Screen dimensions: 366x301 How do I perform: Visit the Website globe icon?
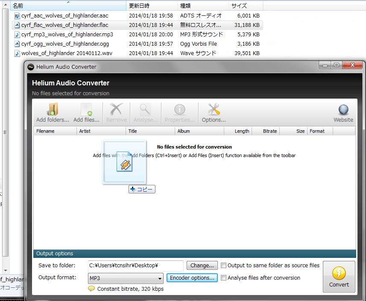343,110
